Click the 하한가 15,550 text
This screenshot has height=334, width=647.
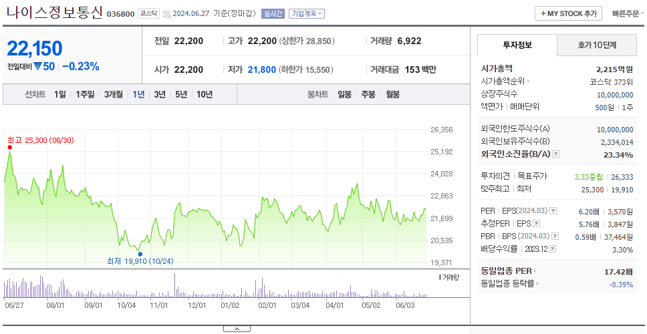click(x=305, y=69)
